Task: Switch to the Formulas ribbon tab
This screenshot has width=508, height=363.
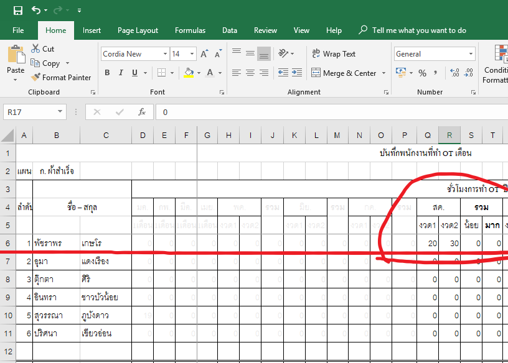Action: click(190, 30)
